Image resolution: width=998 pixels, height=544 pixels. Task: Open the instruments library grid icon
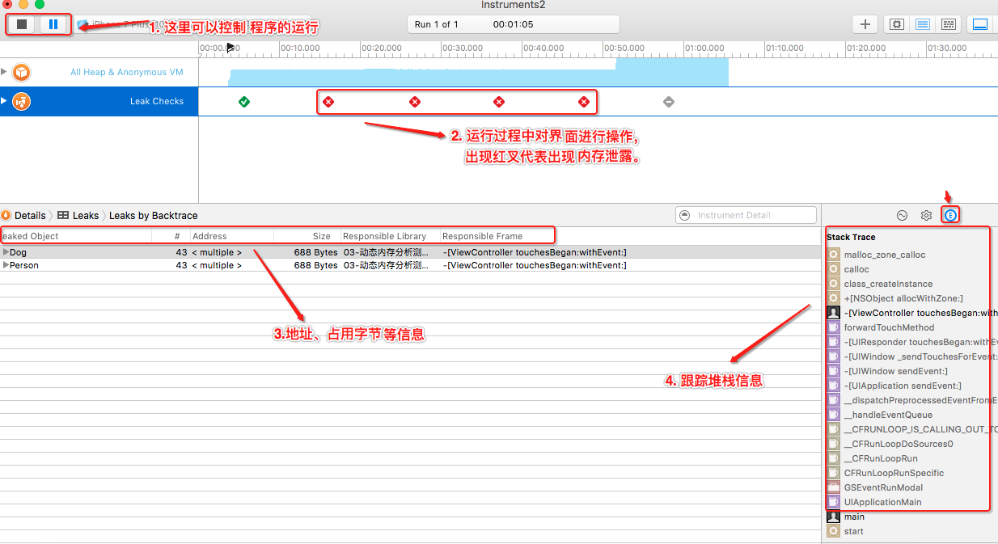point(948,23)
